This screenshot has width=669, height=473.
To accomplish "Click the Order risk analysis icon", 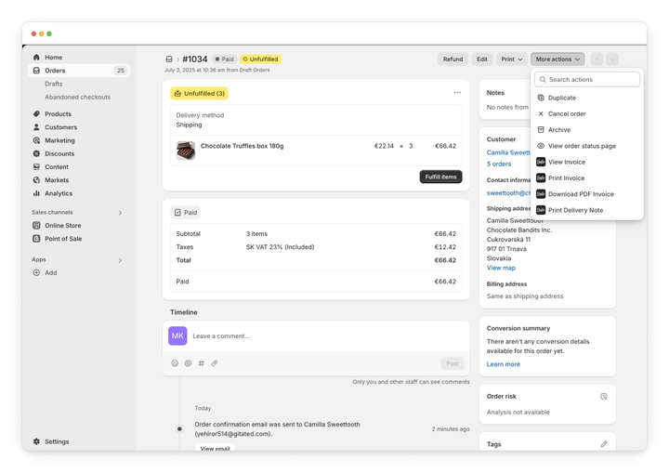I will point(604,397).
